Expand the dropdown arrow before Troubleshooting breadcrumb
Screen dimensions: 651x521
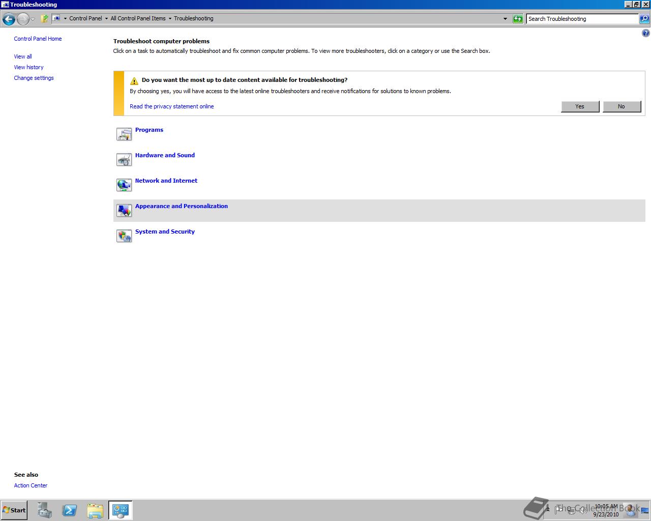[170, 19]
